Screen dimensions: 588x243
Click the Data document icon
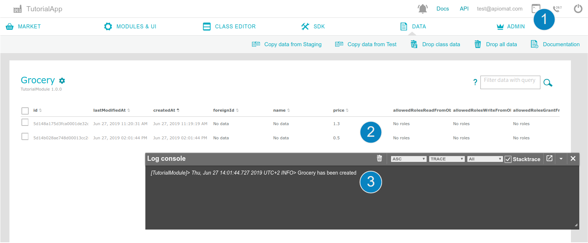click(x=404, y=27)
